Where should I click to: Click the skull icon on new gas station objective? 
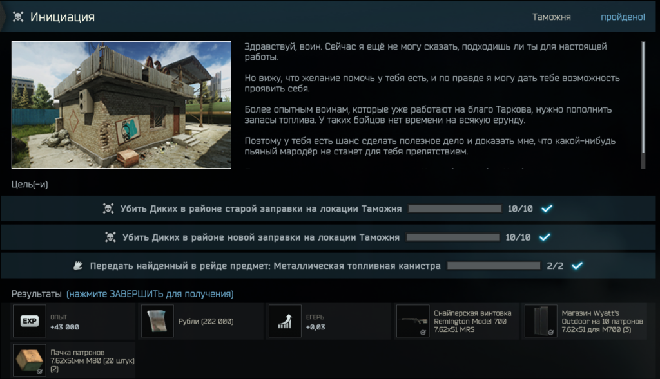110,237
